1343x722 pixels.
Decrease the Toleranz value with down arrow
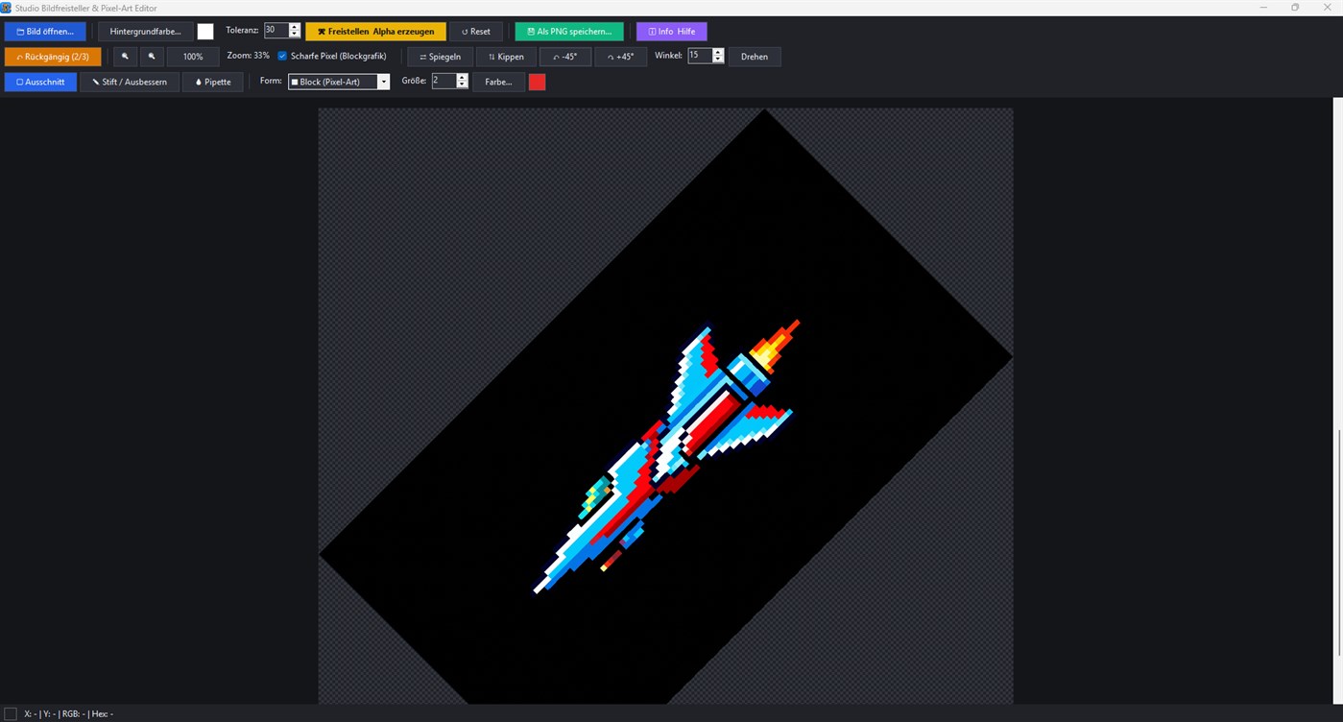[295, 35]
